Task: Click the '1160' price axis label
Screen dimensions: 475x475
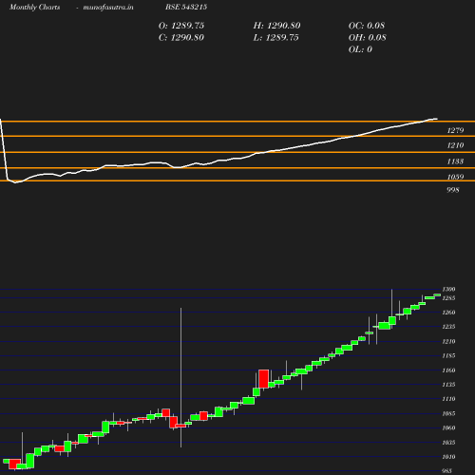Action: (448, 370)
